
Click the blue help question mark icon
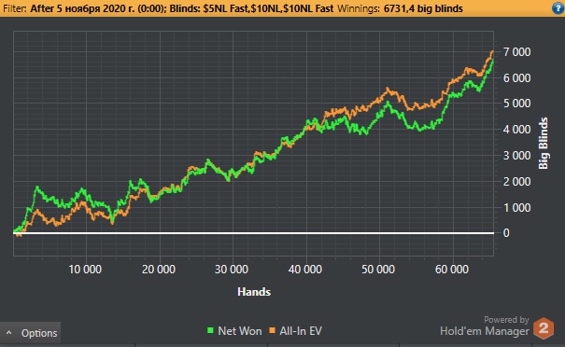558,7
